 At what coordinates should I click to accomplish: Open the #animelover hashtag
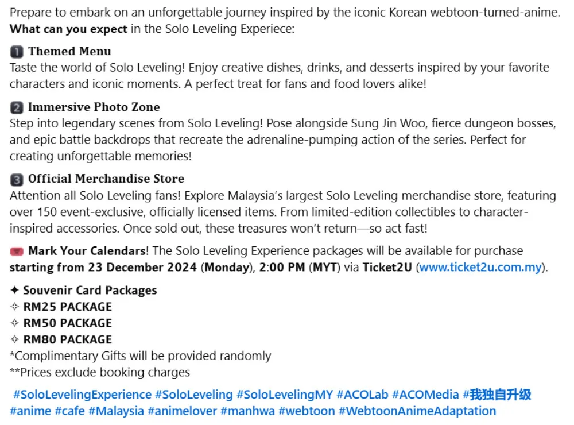182,411
